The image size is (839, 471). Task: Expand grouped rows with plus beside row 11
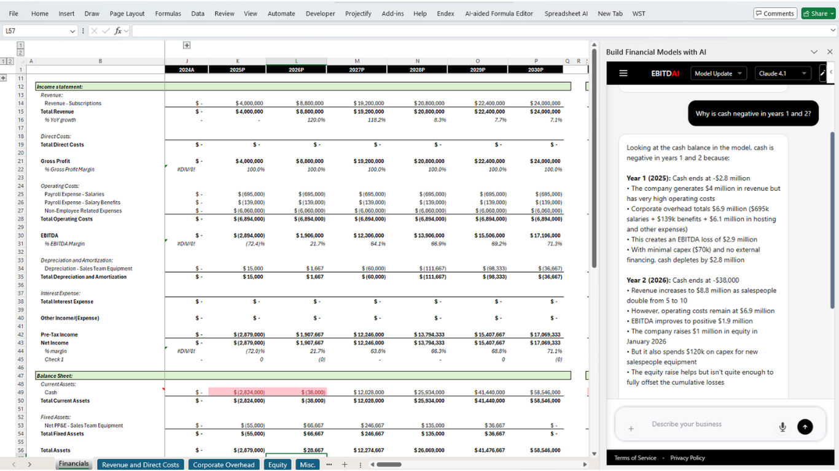click(3, 78)
